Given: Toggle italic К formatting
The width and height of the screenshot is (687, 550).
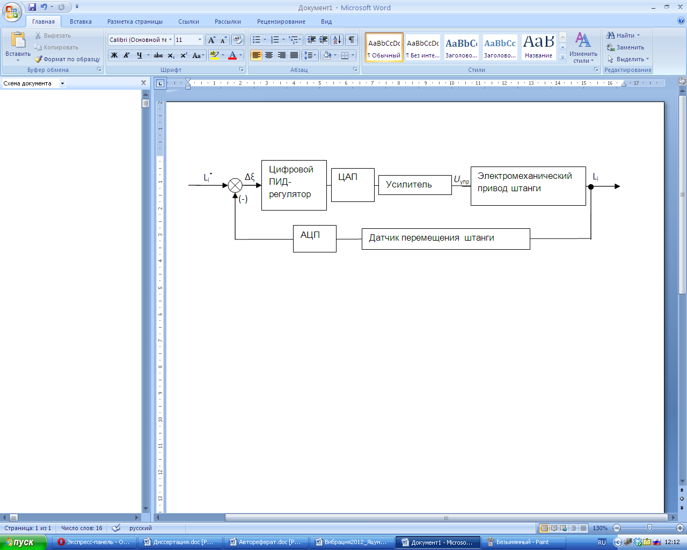Looking at the screenshot, I should [x=127, y=55].
